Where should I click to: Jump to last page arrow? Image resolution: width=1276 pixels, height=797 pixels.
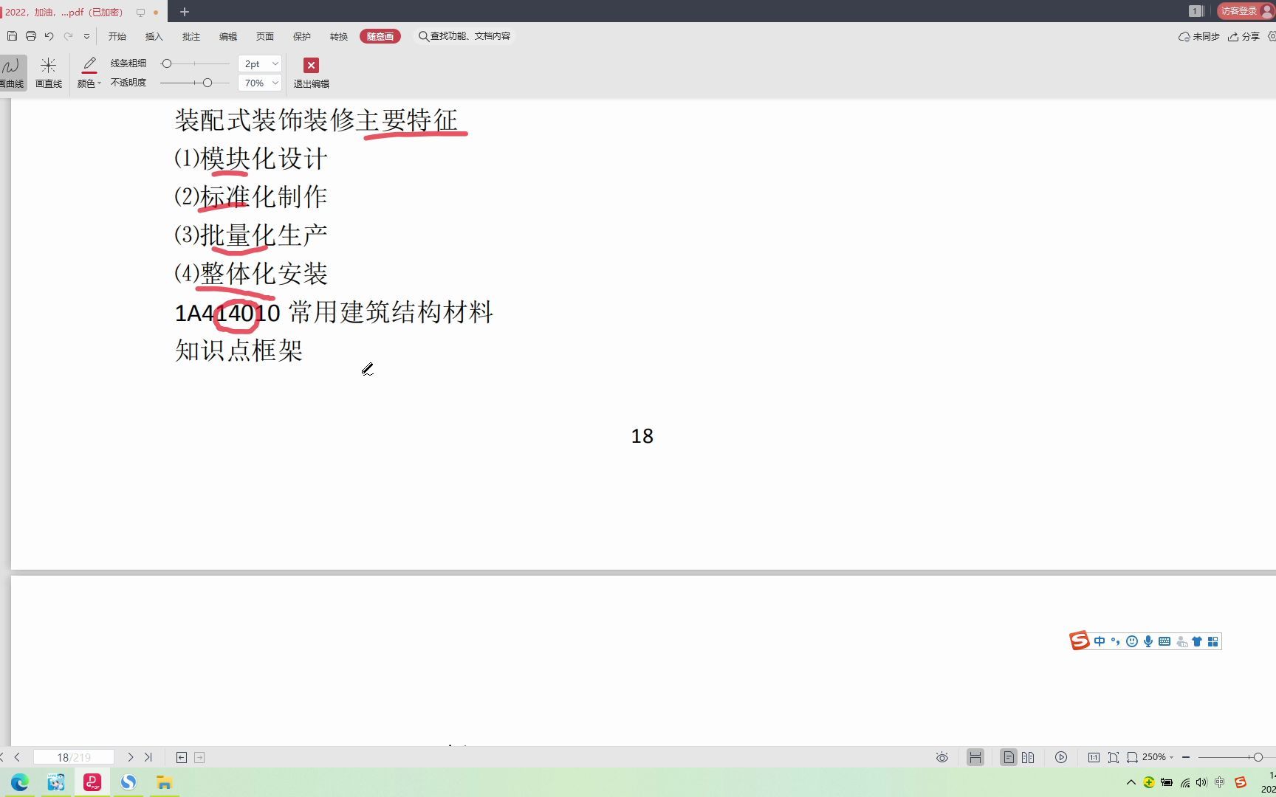148,757
